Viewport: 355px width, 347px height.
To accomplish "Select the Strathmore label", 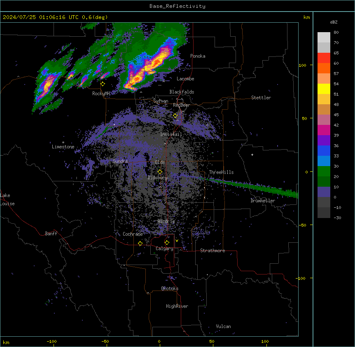I will pyautogui.click(x=213, y=251).
